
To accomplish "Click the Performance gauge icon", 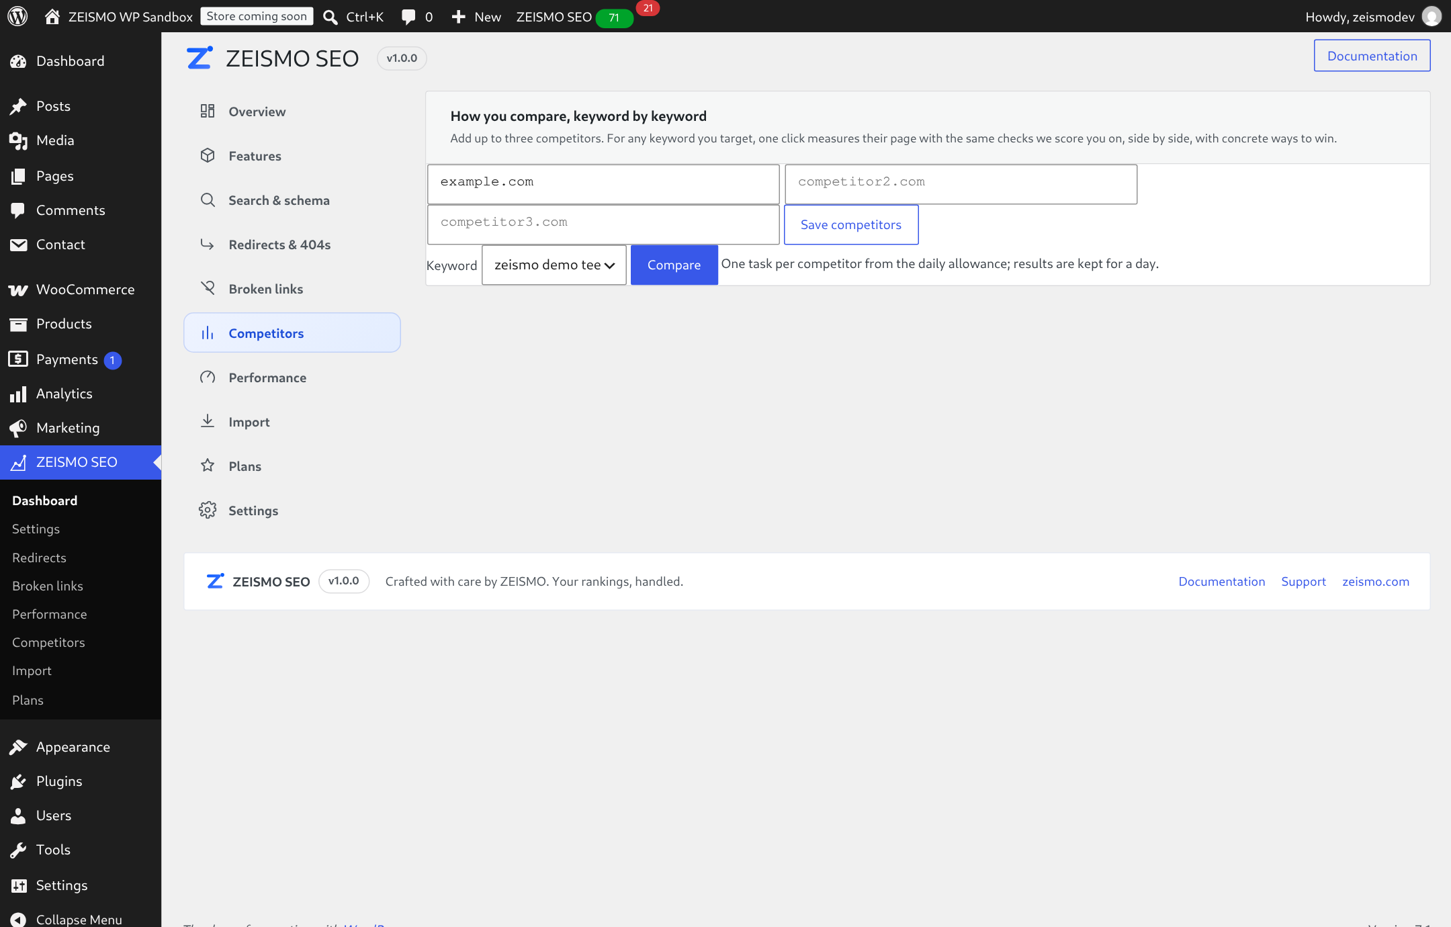I will (208, 377).
